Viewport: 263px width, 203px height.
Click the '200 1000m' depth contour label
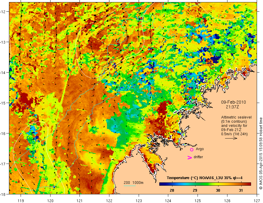(x=134, y=183)
